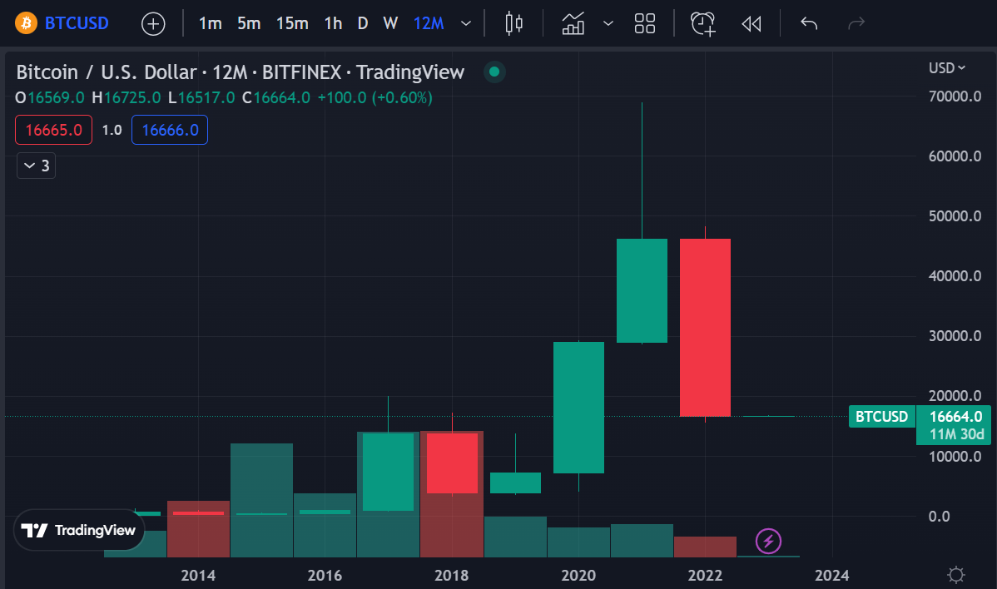Click the 30000.0 price axis label
The width and height of the screenshot is (997, 589).
pyautogui.click(x=955, y=336)
